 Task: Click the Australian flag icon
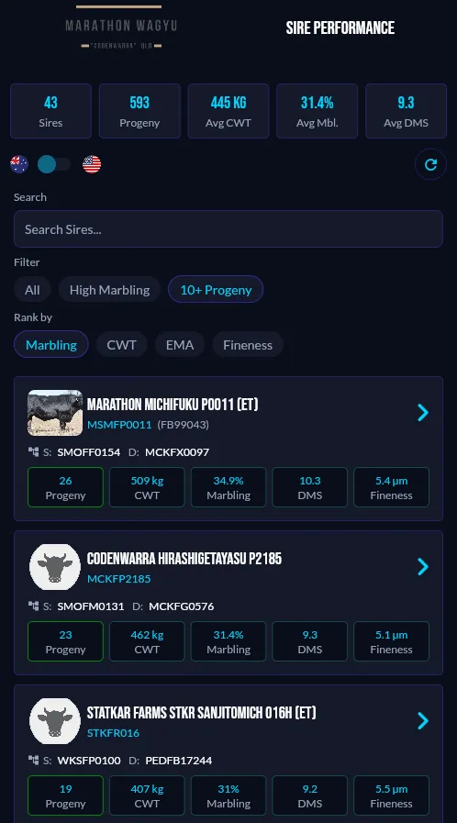click(x=19, y=164)
